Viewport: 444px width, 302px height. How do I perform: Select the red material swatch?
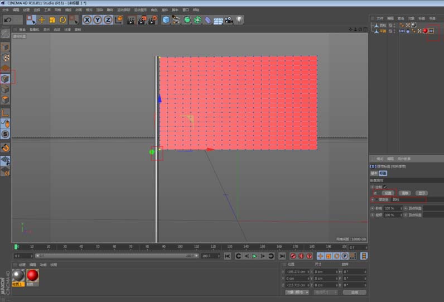click(x=32, y=275)
